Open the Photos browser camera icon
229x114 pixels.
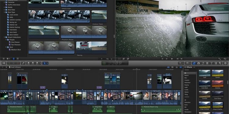(198, 63)
